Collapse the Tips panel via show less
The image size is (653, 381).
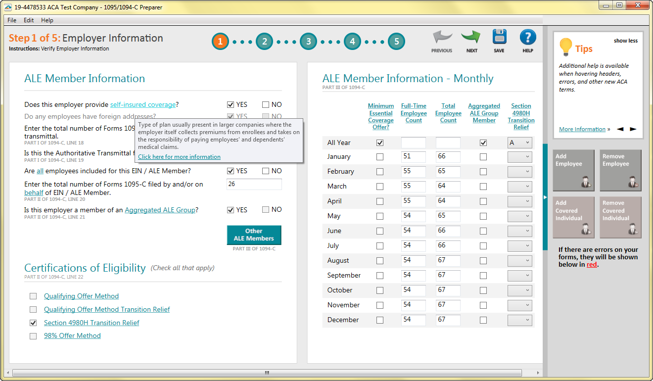(x=625, y=41)
